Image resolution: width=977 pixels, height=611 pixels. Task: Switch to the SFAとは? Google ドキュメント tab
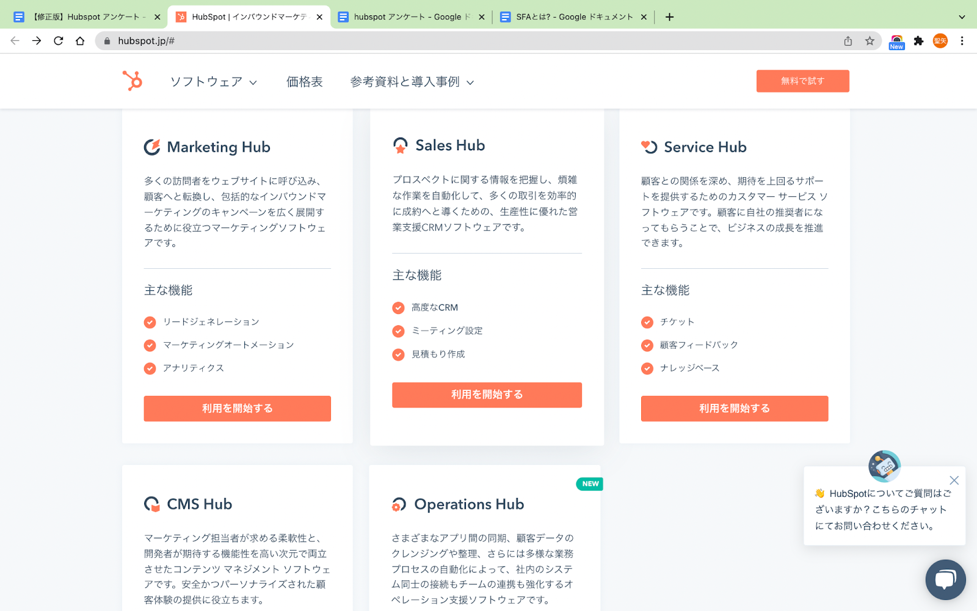[573, 17]
